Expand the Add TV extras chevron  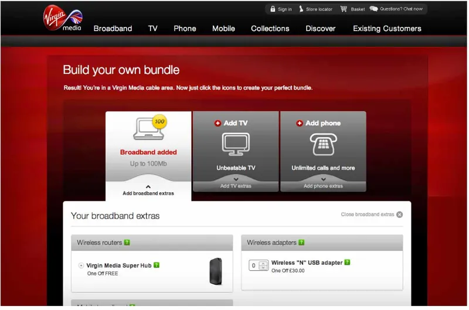pyautogui.click(x=236, y=179)
